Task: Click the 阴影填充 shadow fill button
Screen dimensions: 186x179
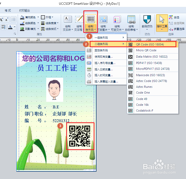Action: pos(28,29)
